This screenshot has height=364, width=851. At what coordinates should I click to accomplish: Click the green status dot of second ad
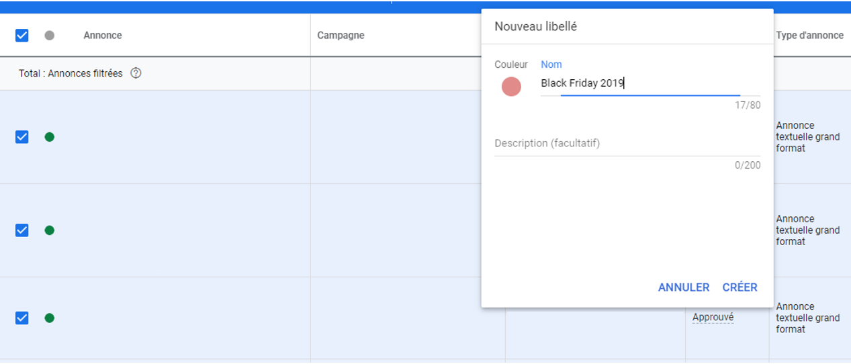tap(49, 230)
